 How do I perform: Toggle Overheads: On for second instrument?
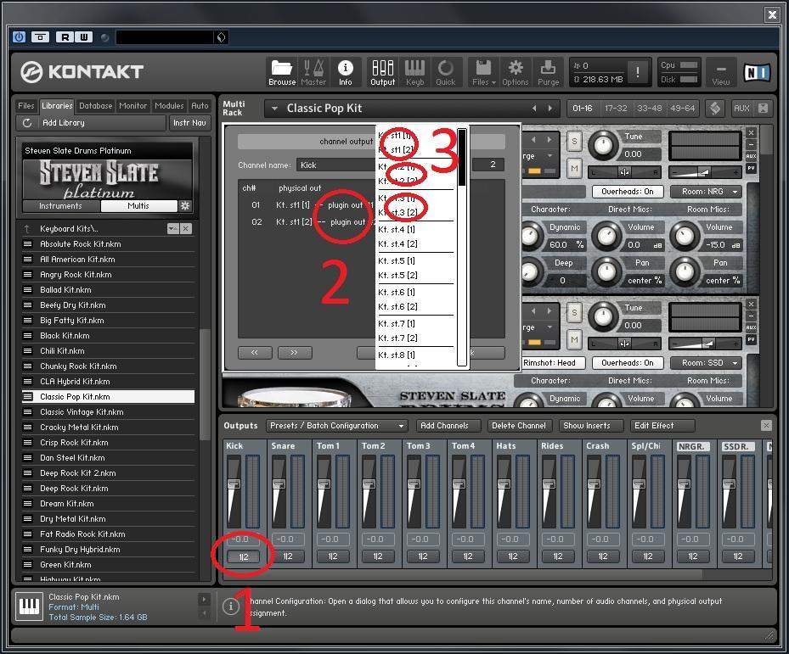(627, 363)
